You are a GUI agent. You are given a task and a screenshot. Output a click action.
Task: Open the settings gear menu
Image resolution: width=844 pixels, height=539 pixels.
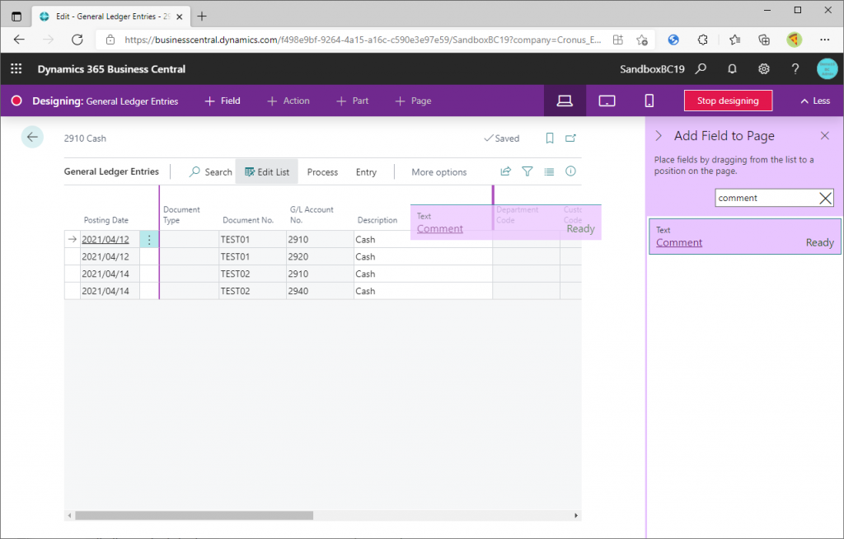(764, 69)
